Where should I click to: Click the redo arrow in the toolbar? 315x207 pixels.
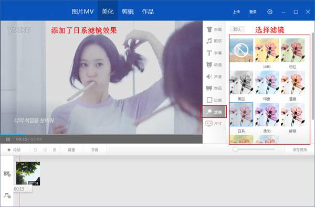[x=45, y=150]
